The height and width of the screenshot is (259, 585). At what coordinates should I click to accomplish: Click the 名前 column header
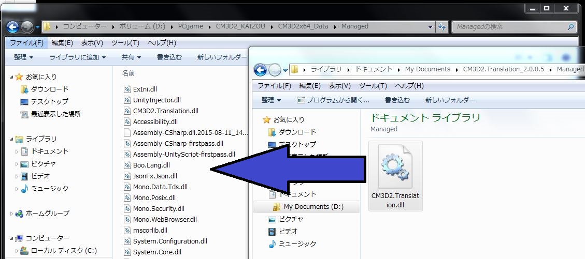(129, 74)
